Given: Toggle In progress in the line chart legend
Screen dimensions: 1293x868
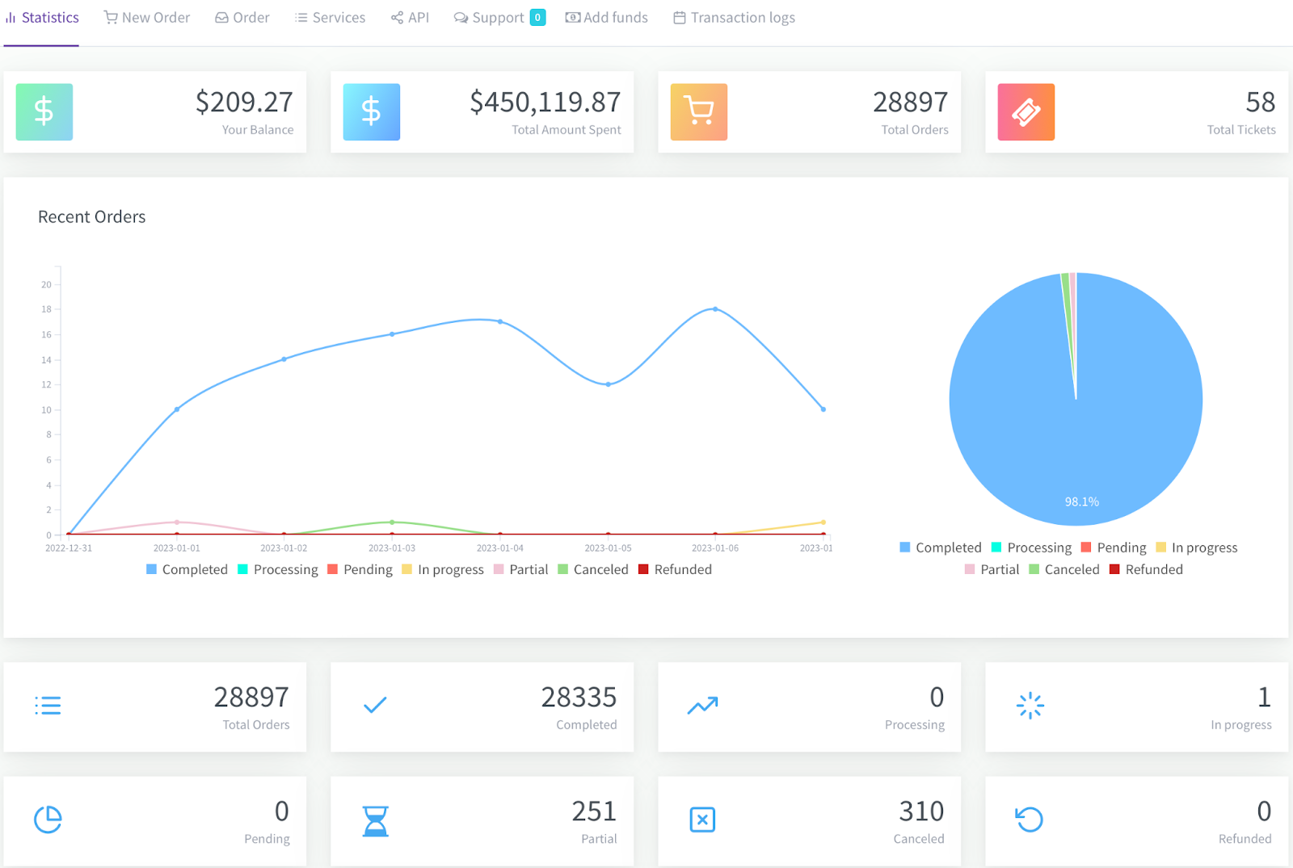Looking at the screenshot, I should (443, 569).
